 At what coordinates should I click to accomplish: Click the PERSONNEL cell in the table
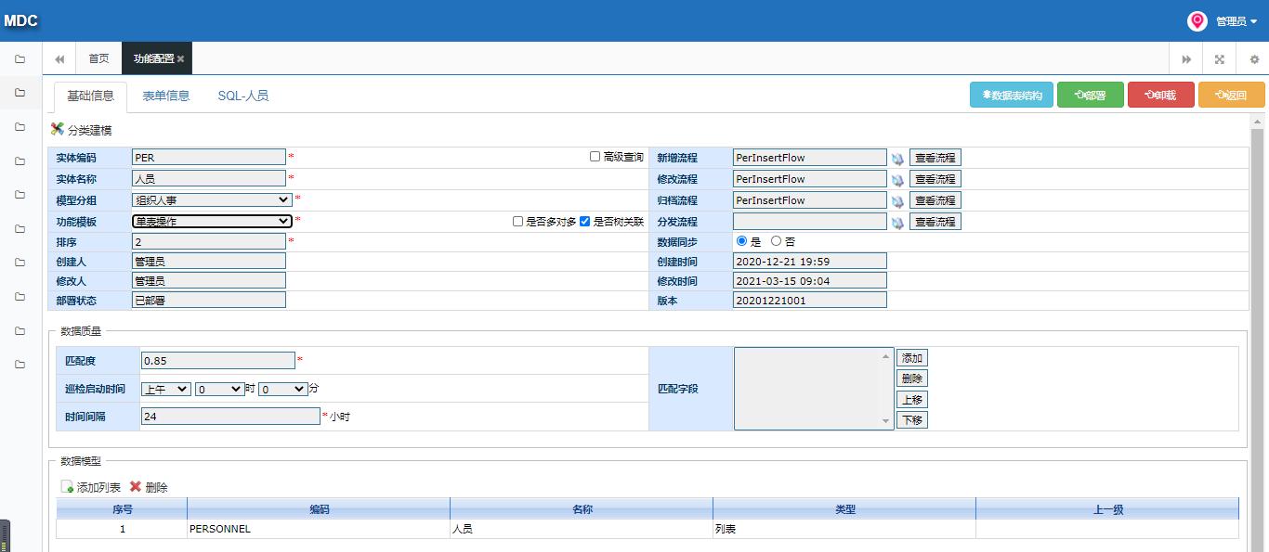(x=319, y=529)
